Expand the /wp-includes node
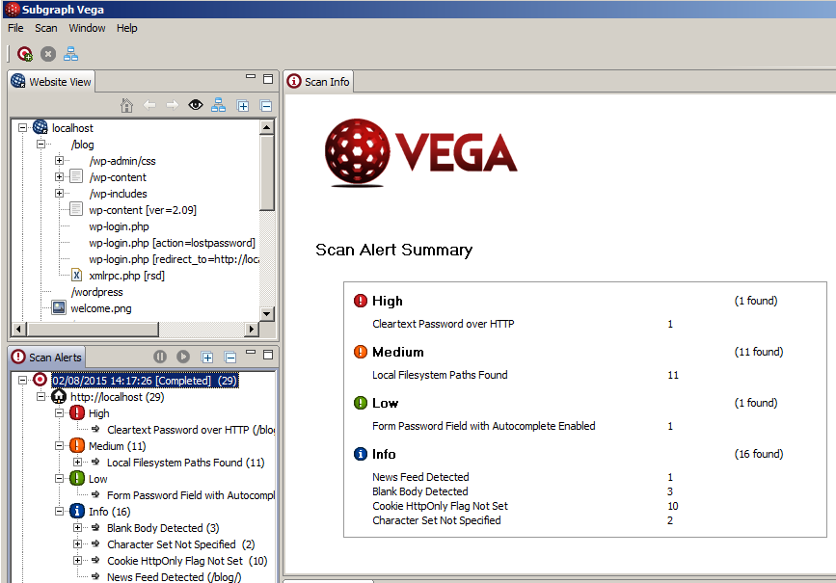The height and width of the screenshot is (583, 836). point(59,194)
